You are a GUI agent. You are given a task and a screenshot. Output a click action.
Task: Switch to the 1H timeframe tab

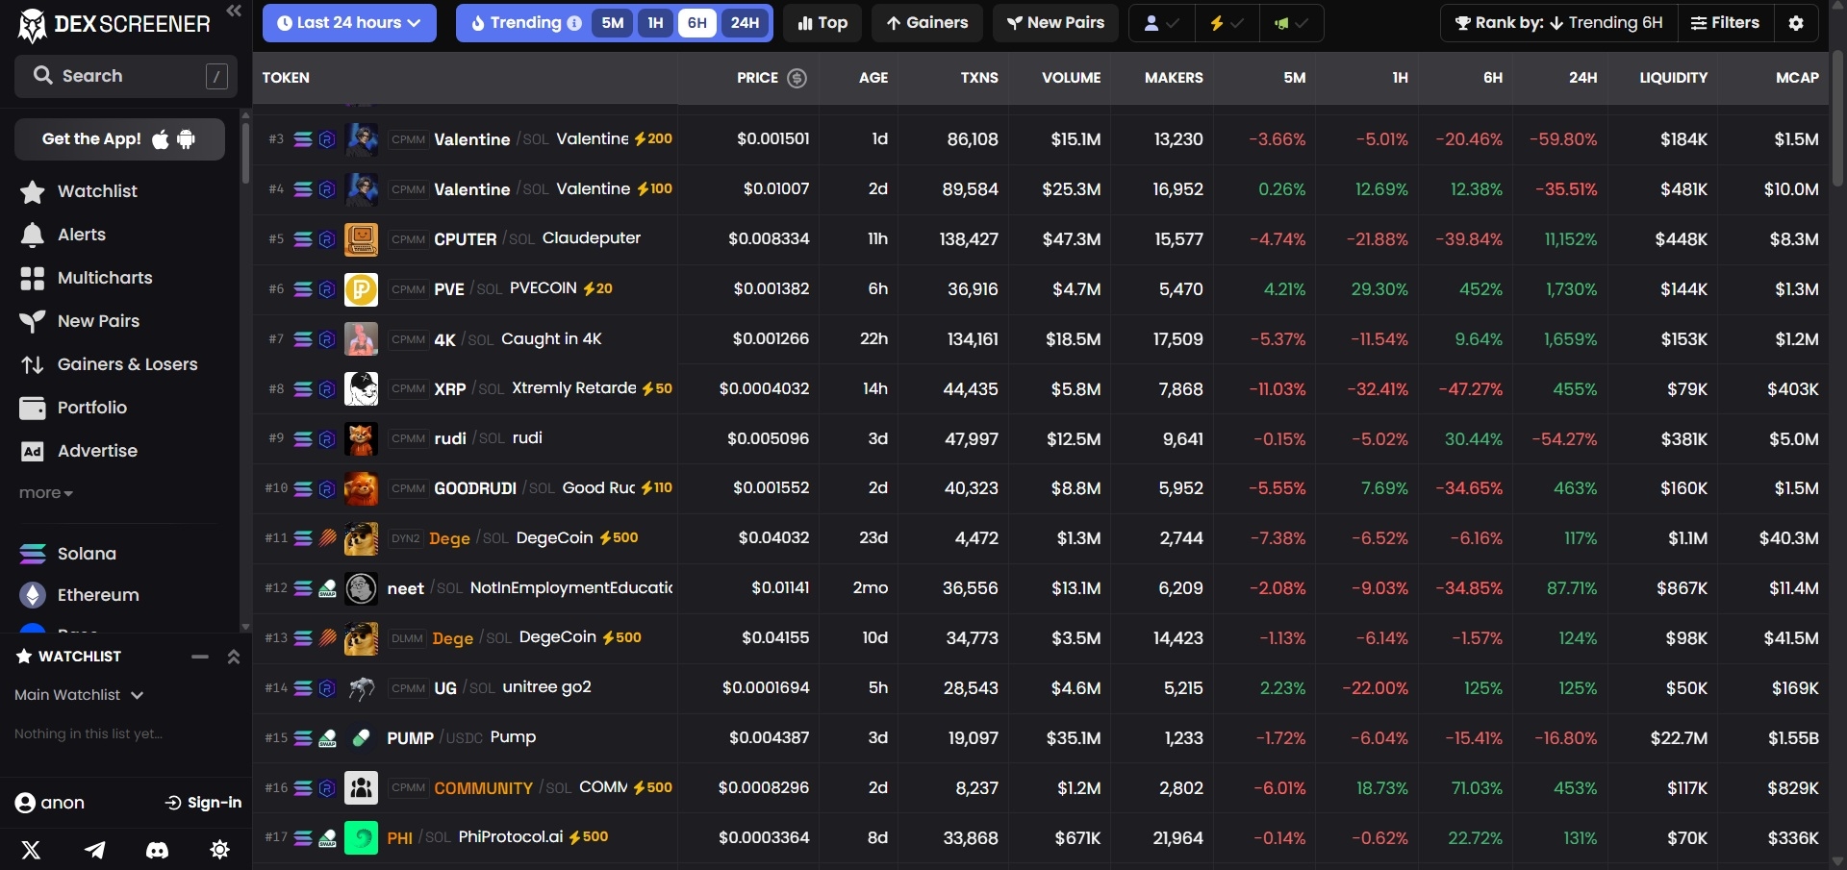tap(655, 22)
